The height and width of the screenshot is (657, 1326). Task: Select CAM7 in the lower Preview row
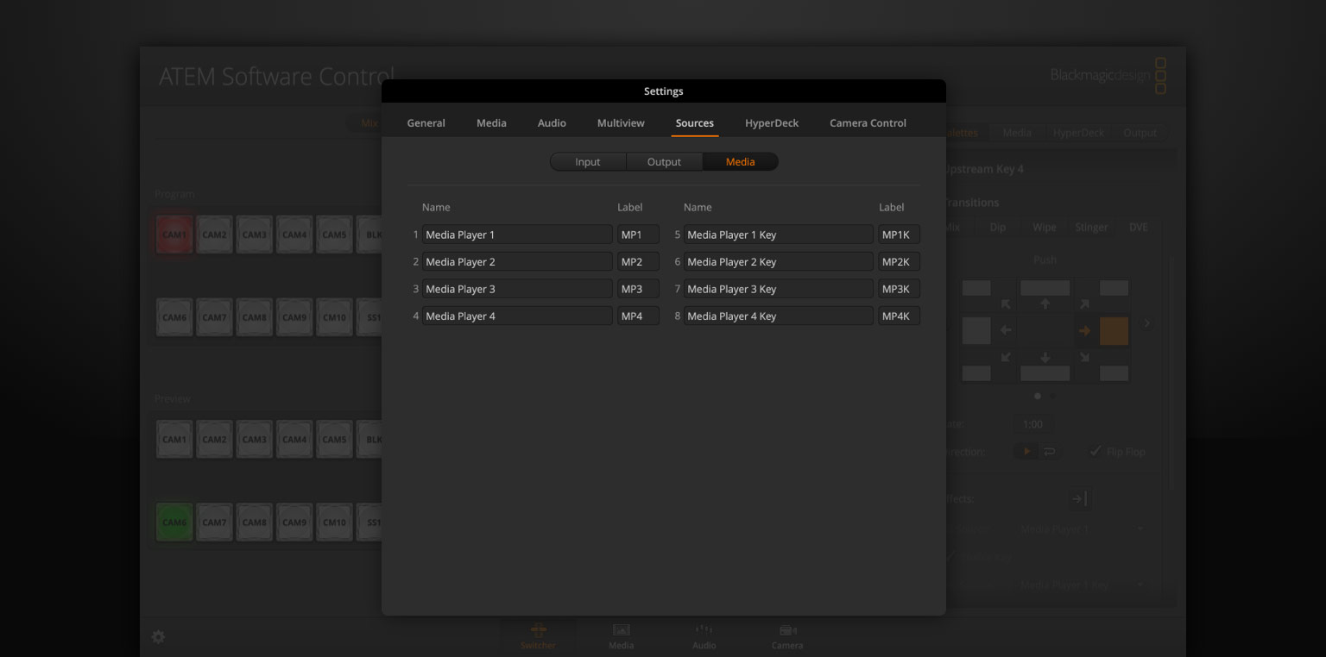click(214, 522)
